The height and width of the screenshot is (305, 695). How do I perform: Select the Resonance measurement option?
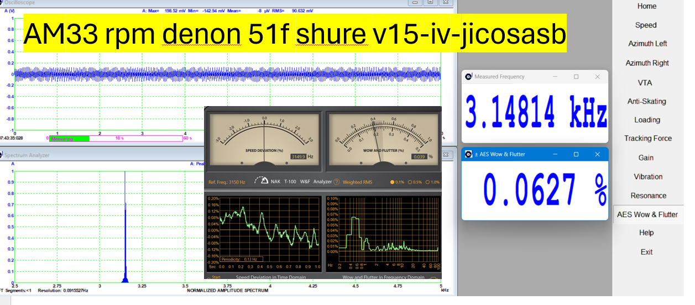[x=649, y=196]
